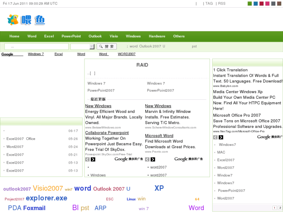Open the Microsoft Office Pro 2007 ad
This screenshot has width=283, height=212.
(237, 115)
